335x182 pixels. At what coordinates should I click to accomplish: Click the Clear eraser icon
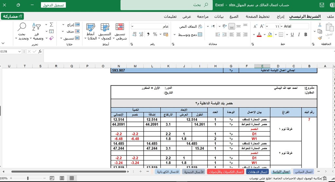(x=51, y=38)
